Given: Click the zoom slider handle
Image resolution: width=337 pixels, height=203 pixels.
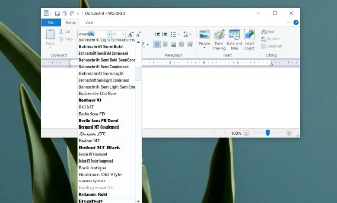Looking at the screenshot, I should pyautogui.click(x=267, y=133).
